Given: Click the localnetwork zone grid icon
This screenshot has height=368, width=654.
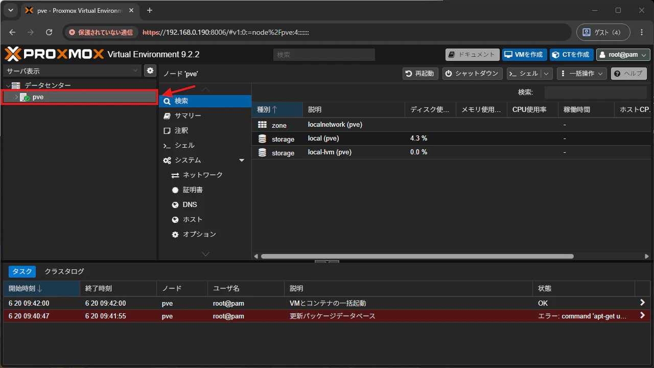Looking at the screenshot, I should click(x=263, y=125).
